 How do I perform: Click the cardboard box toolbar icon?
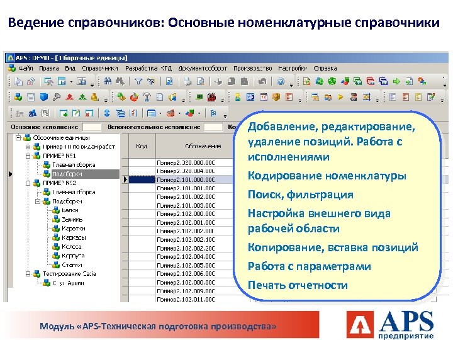point(276,97)
